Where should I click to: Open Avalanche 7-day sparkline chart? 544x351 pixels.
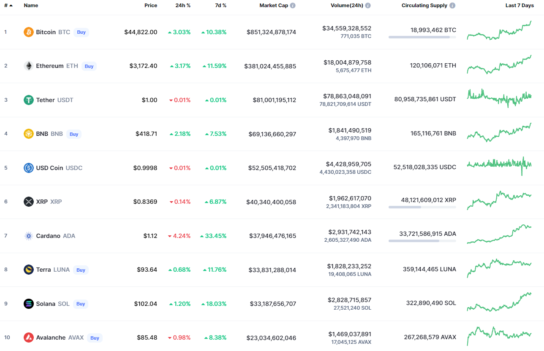tap(499, 336)
